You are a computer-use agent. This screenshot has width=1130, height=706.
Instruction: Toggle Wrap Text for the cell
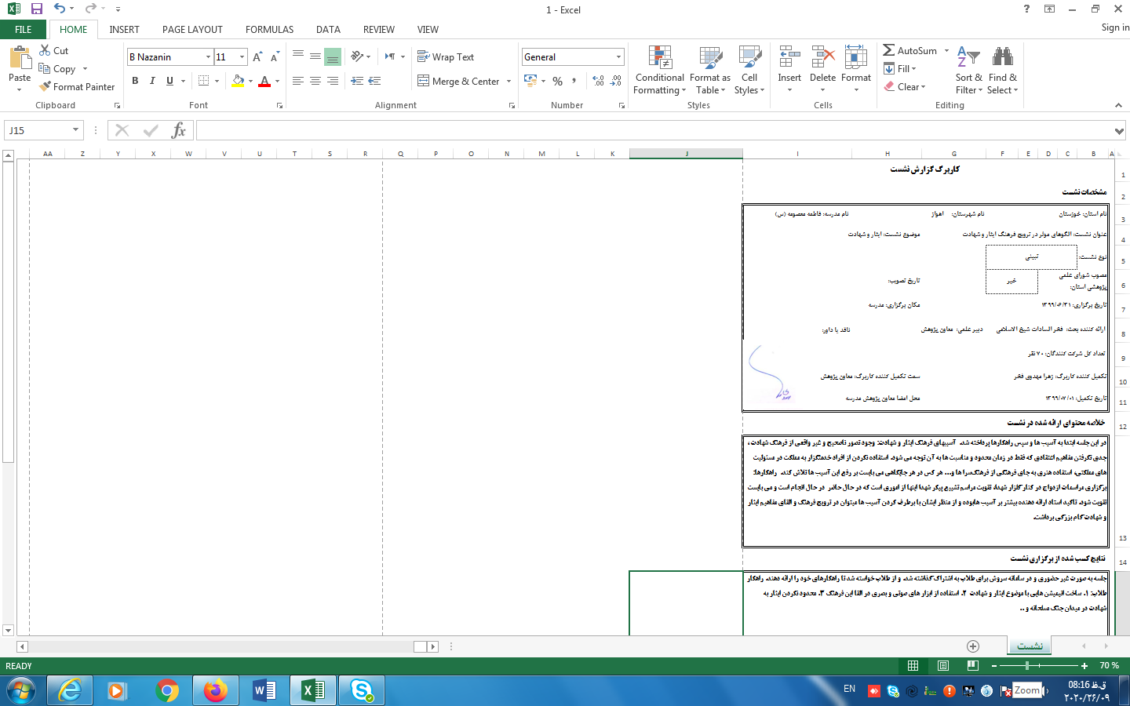[446, 57]
